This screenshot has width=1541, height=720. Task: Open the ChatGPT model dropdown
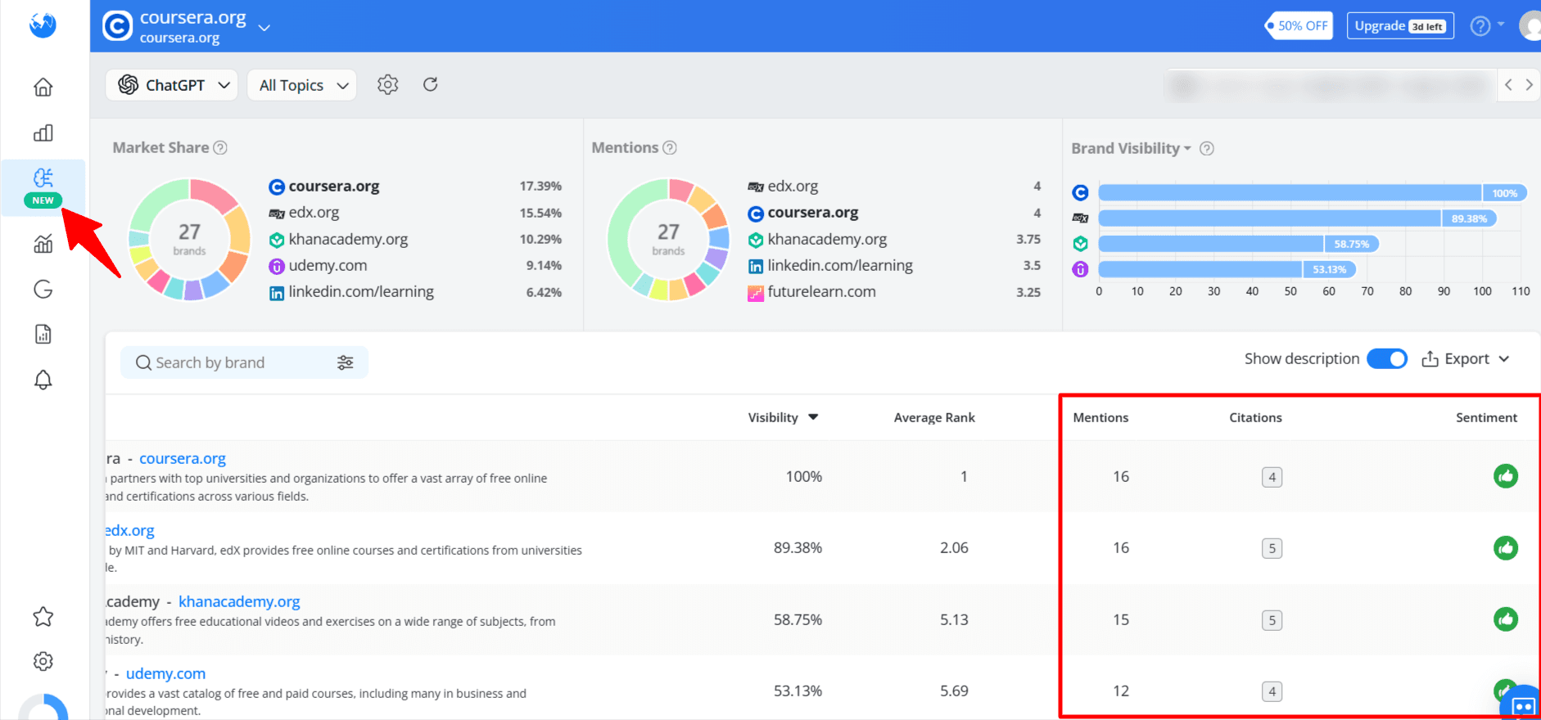172,85
